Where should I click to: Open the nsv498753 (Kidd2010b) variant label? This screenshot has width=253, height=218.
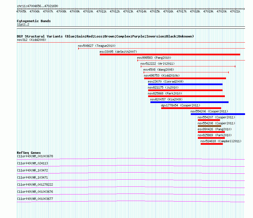162,76
